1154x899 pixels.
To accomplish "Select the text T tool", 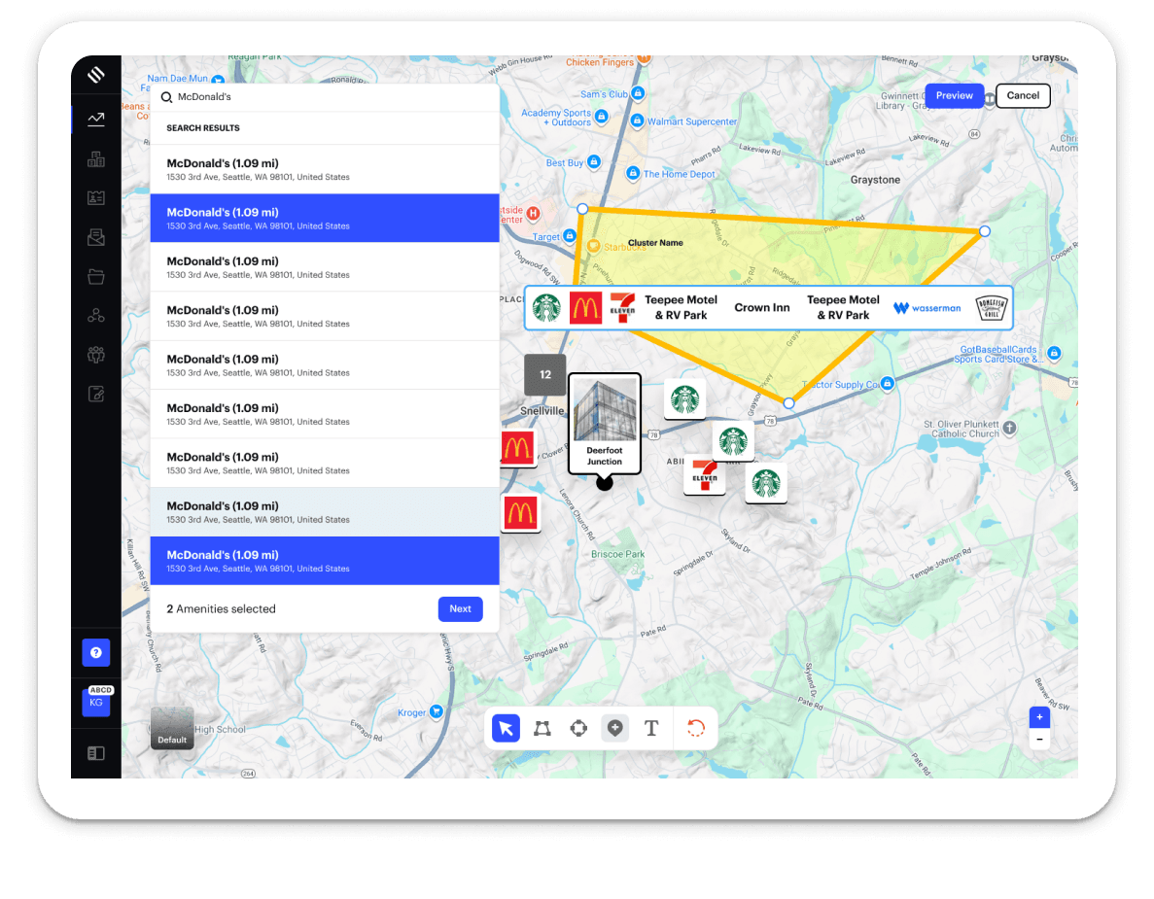I will pyautogui.click(x=651, y=728).
